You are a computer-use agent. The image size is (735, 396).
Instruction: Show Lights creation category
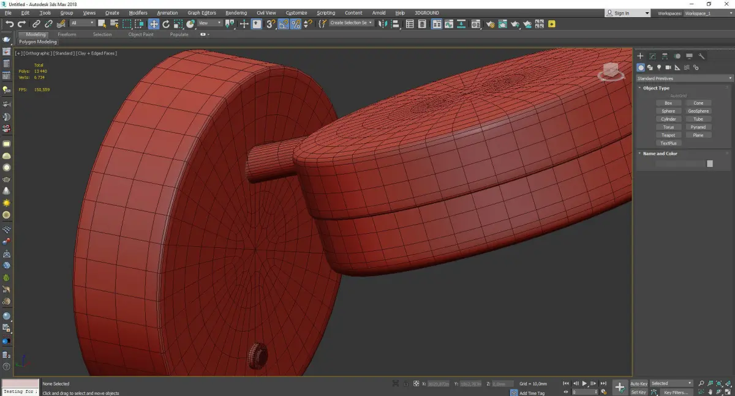[x=659, y=67]
